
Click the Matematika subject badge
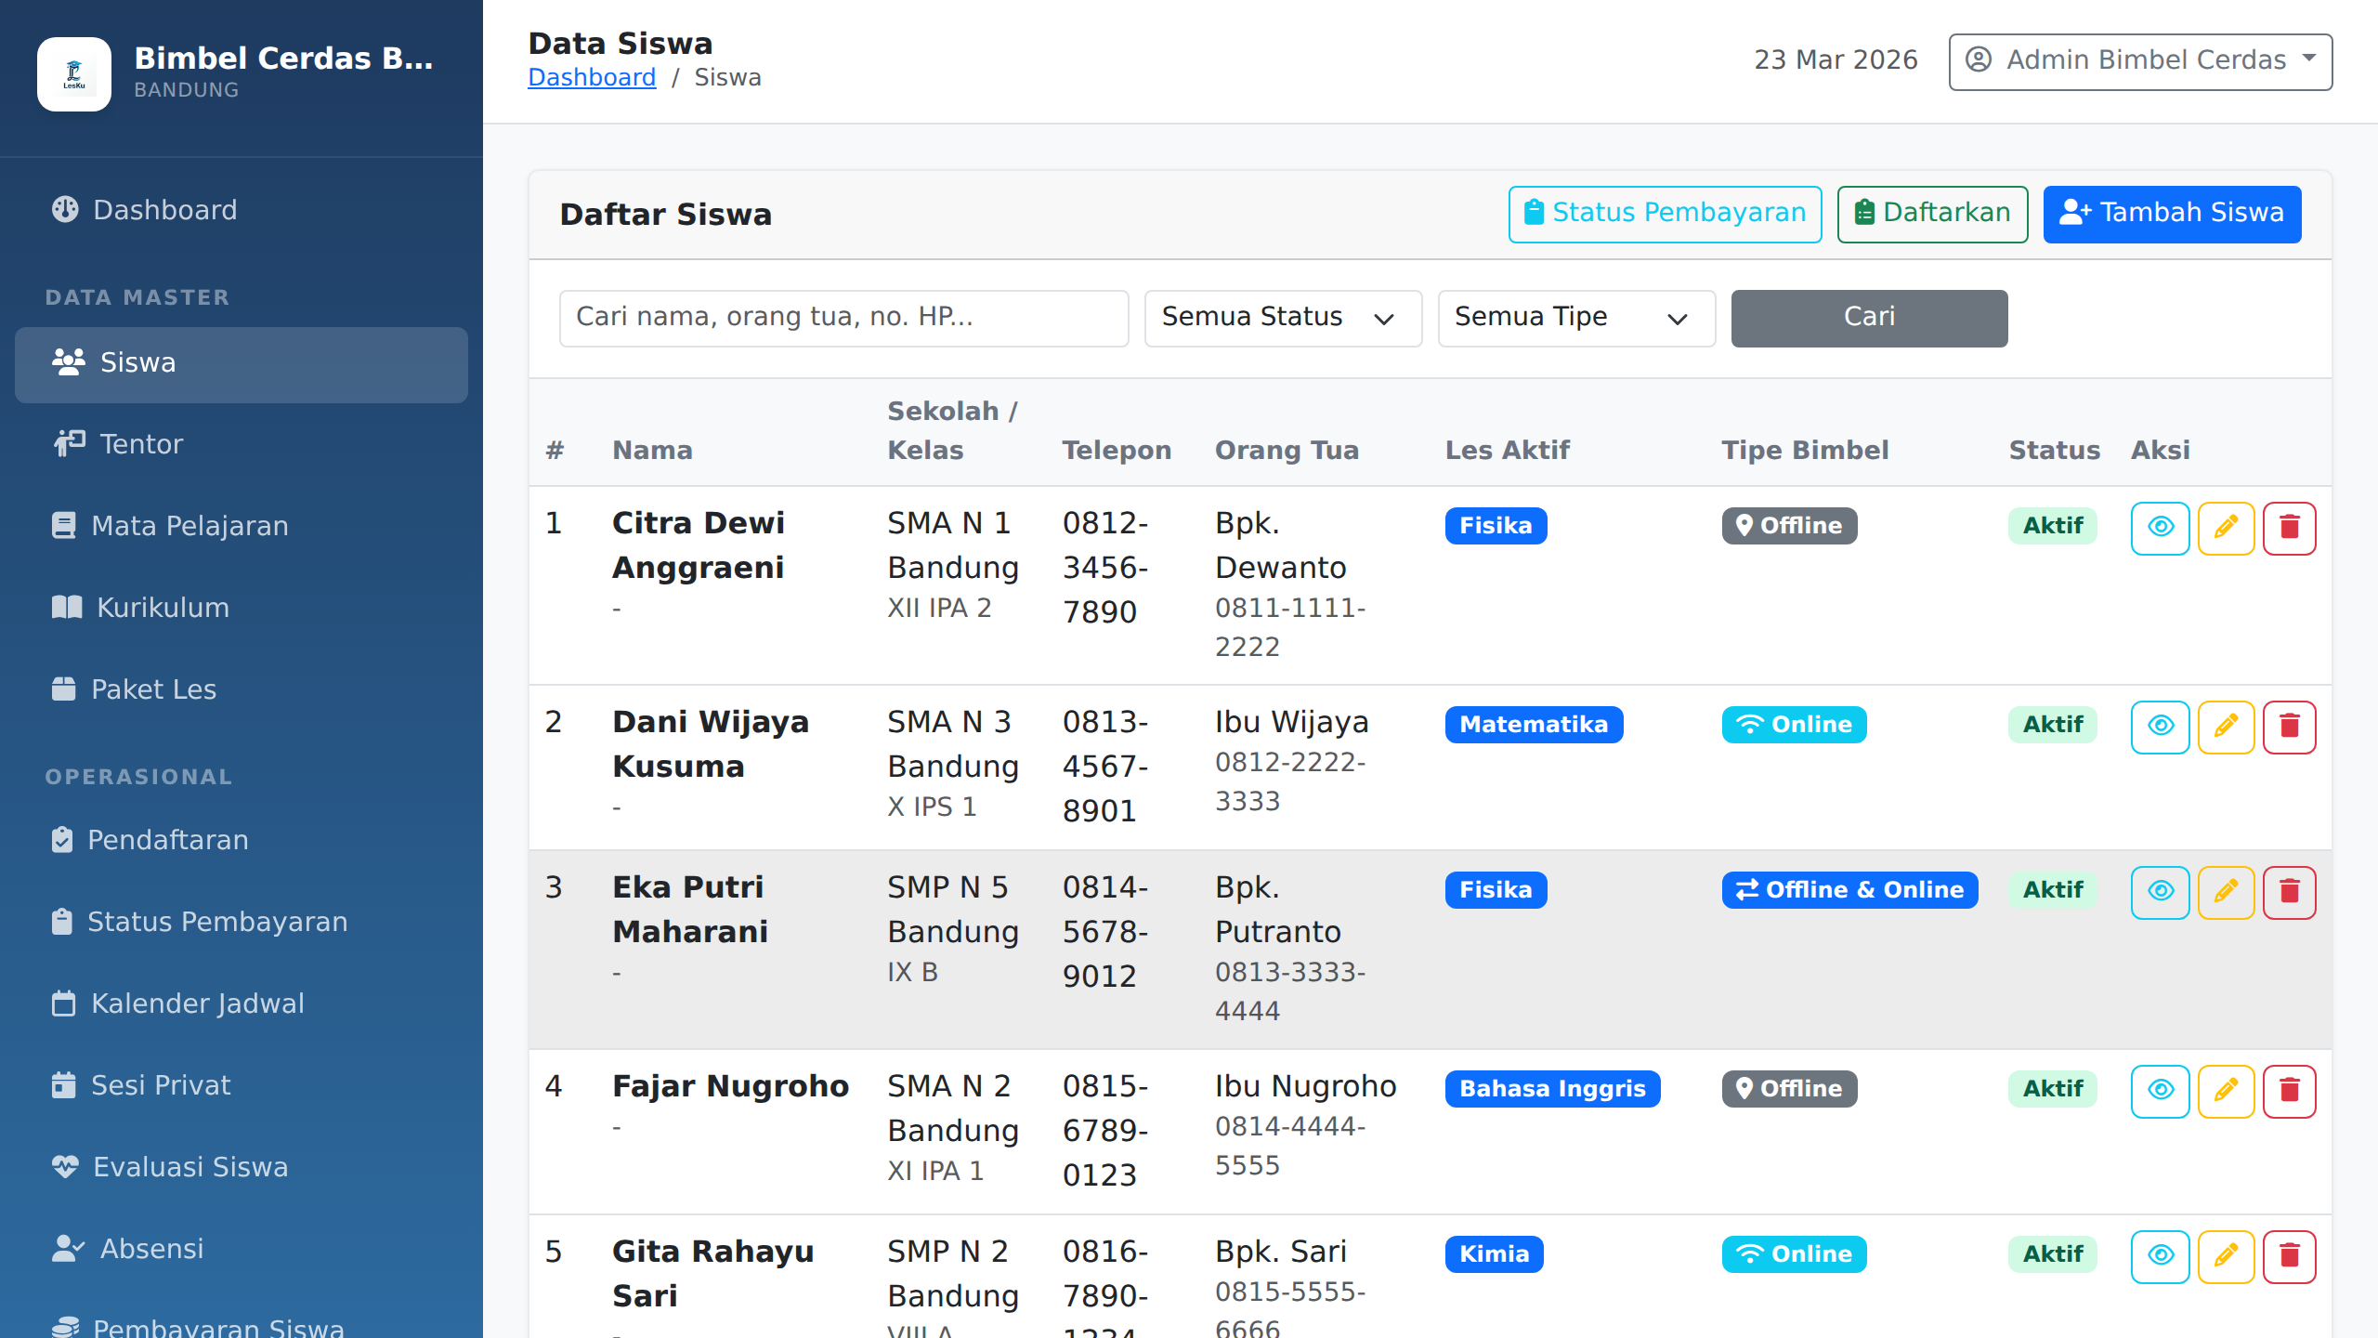[x=1533, y=725]
